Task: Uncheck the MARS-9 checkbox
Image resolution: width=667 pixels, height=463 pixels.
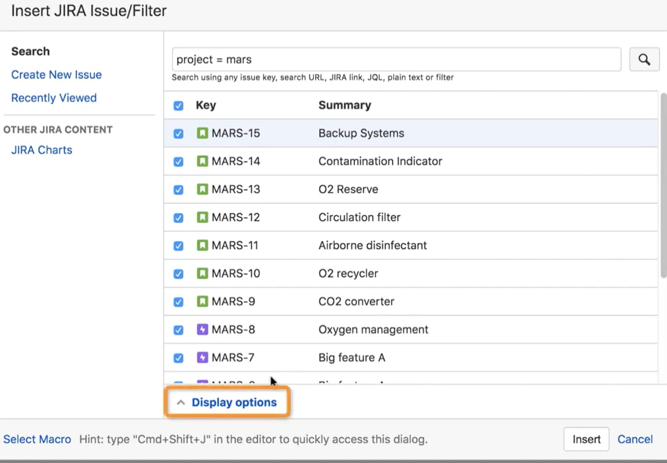Action: (178, 302)
